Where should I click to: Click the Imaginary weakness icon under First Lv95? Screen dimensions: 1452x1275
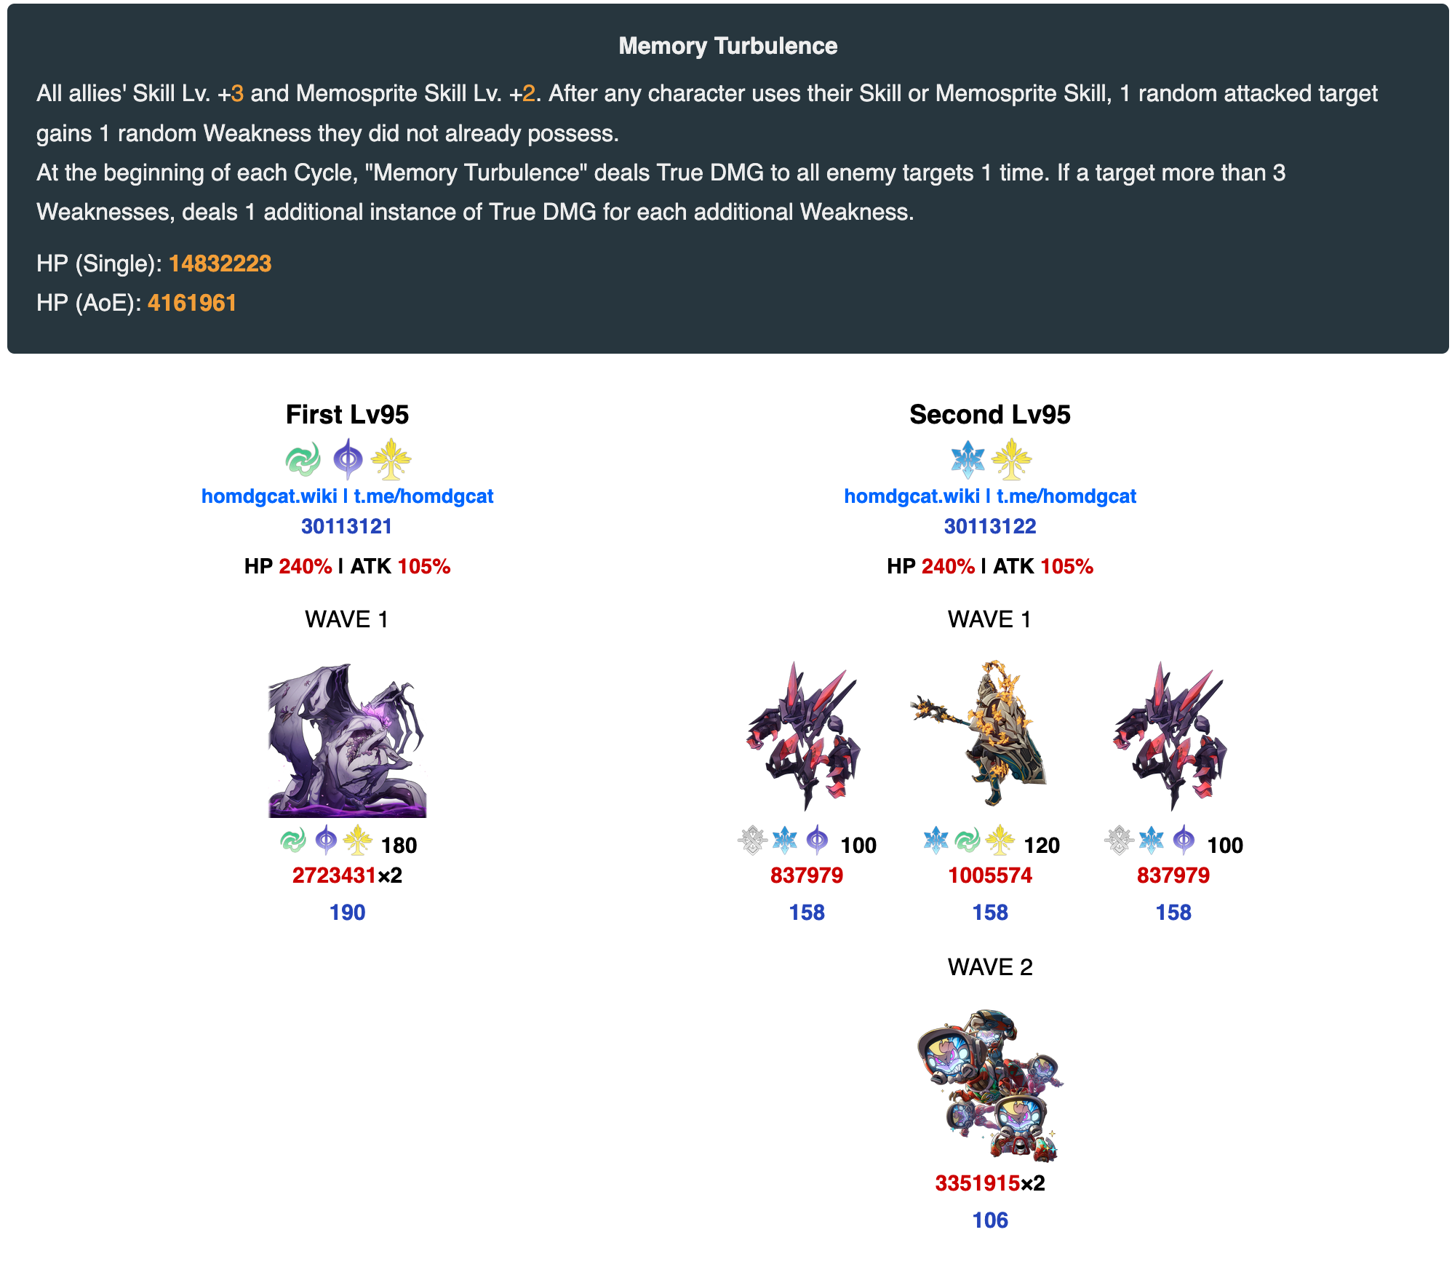[x=391, y=459]
